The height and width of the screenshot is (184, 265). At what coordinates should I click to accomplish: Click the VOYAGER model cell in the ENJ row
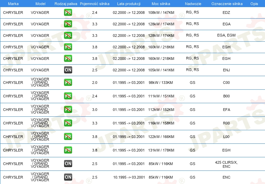point(40,70)
